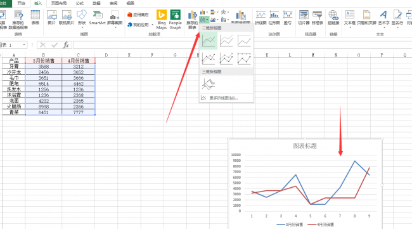412x229 pixels.
Task: Pick the 3D line chart option
Action: tap(209, 84)
